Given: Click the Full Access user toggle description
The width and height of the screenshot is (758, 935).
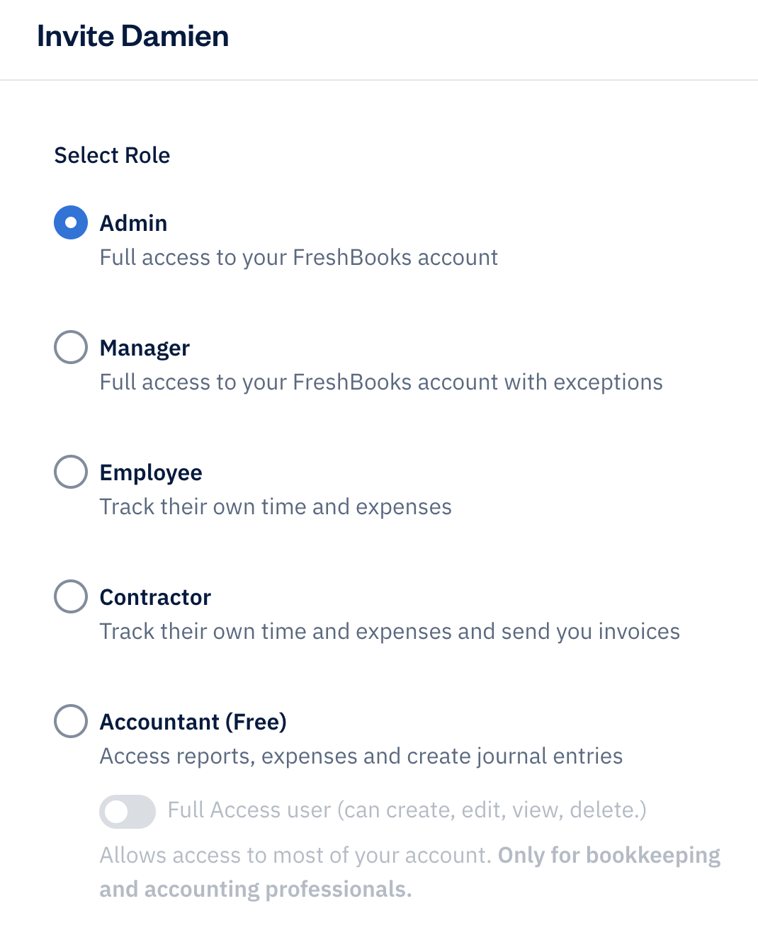Looking at the screenshot, I should [x=407, y=810].
